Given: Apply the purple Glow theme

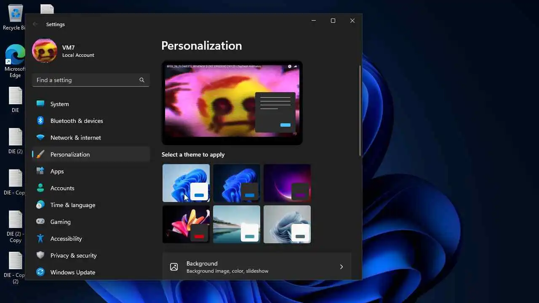Looking at the screenshot, I should [x=287, y=183].
